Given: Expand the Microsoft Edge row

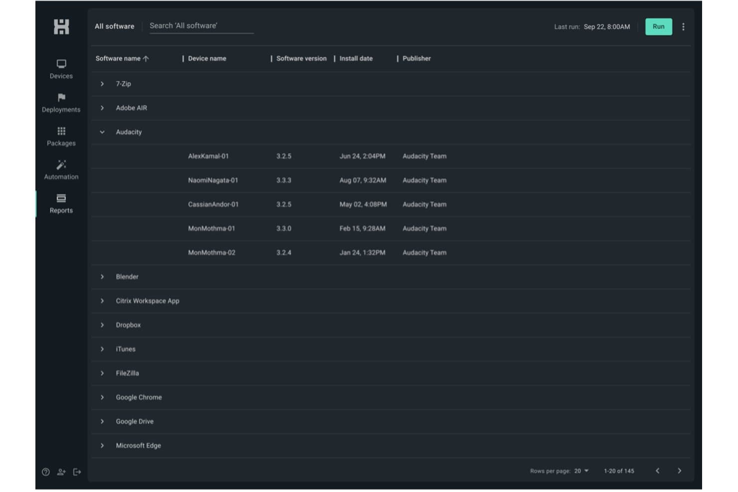Looking at the screenshot, I should click(102, 446).
